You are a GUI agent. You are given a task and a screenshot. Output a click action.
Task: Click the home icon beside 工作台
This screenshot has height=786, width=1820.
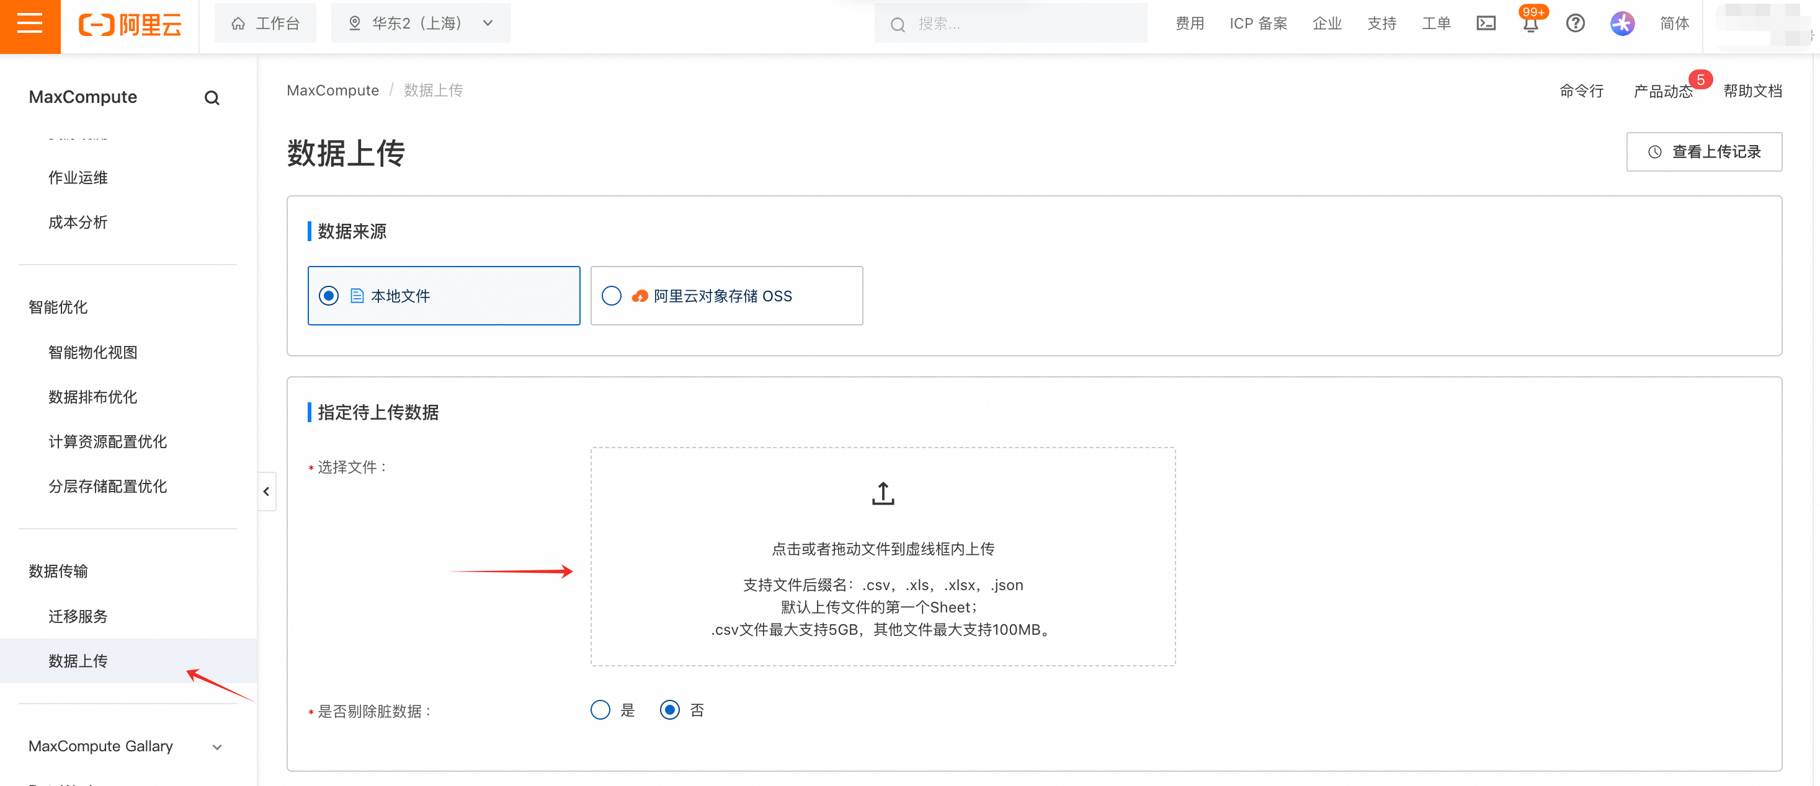coord(238,24)
